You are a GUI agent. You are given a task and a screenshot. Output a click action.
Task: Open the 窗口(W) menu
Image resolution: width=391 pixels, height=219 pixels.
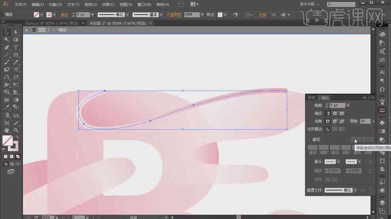pyautogui.click(x=144, y=4)
